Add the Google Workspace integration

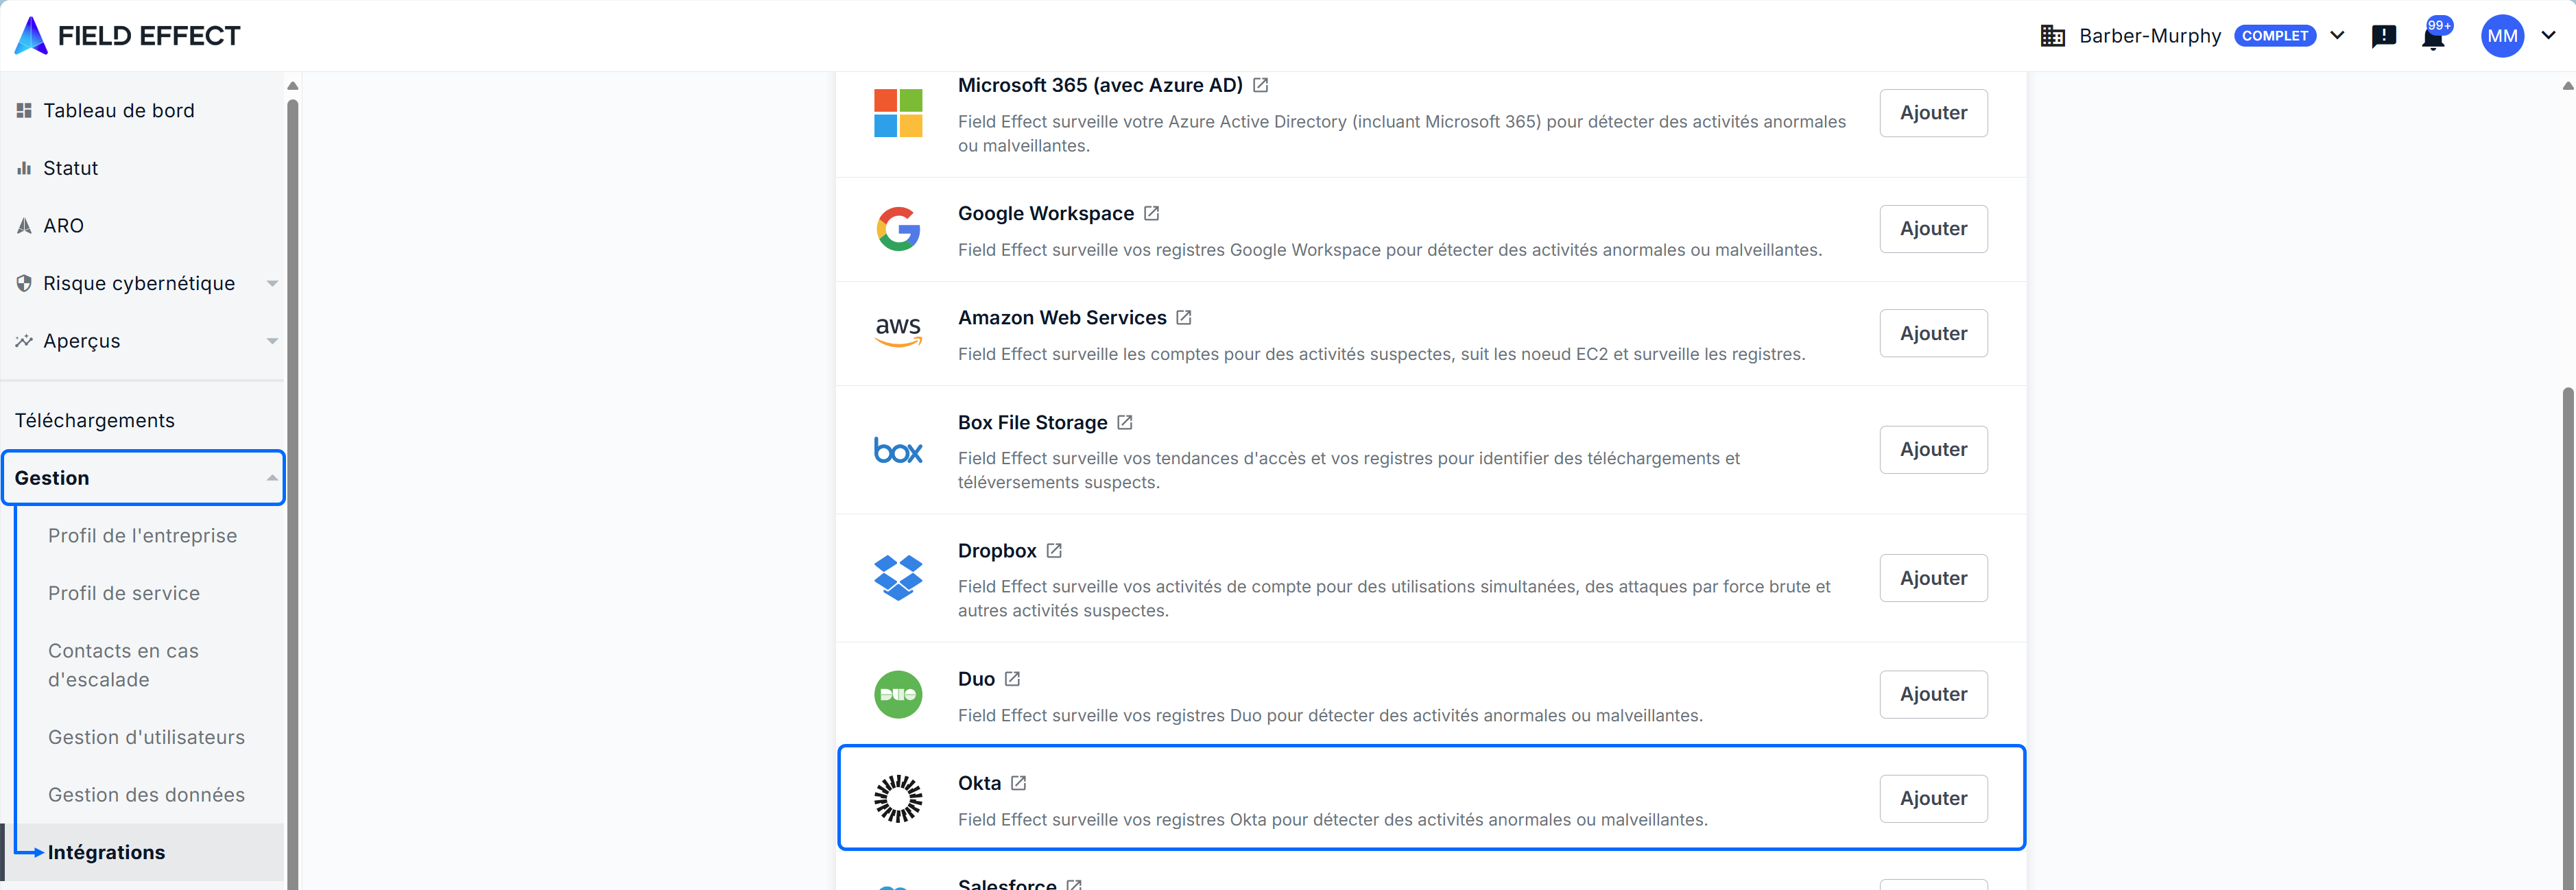1932,229
